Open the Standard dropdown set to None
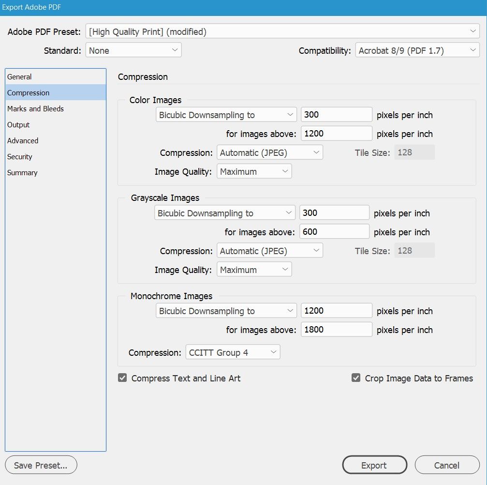The width and height of the screenshot is (487, 485). tap(133, 50)
